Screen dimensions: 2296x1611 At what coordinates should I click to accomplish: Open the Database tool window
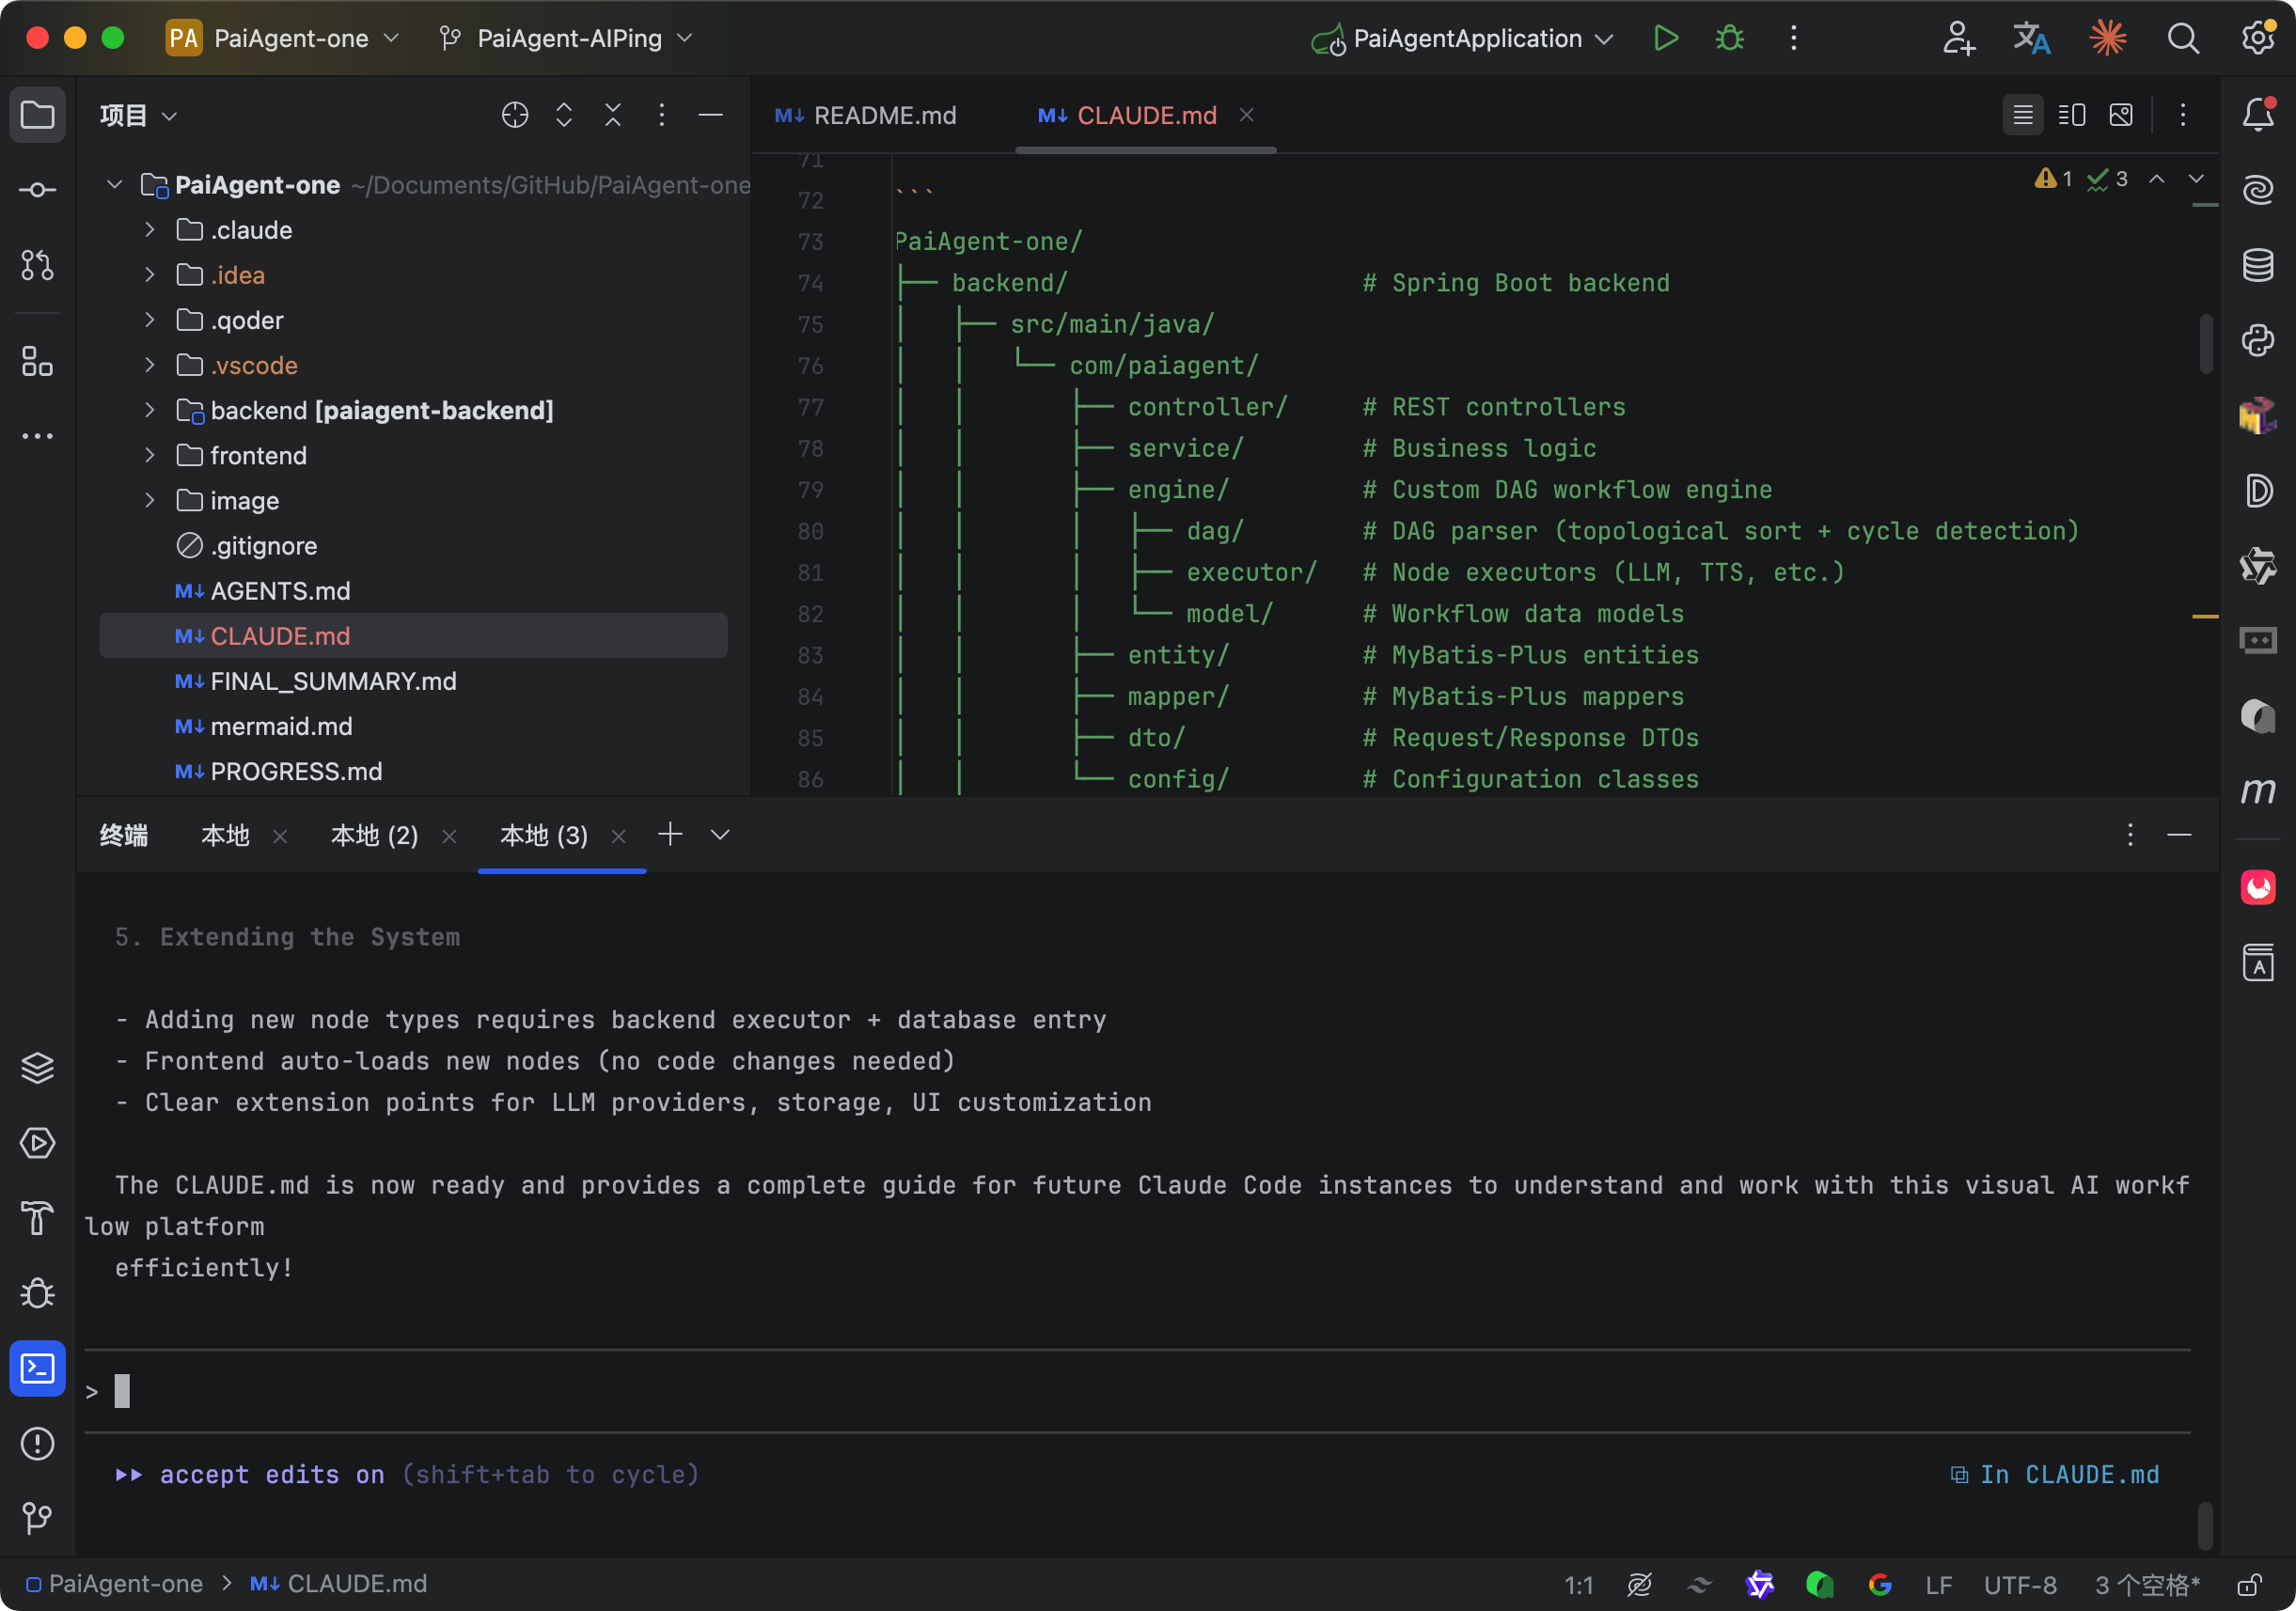(x=2258, y=265)
